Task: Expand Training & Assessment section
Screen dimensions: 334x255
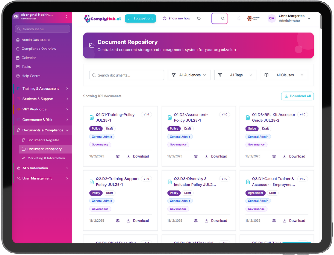Action: (43, 89)
